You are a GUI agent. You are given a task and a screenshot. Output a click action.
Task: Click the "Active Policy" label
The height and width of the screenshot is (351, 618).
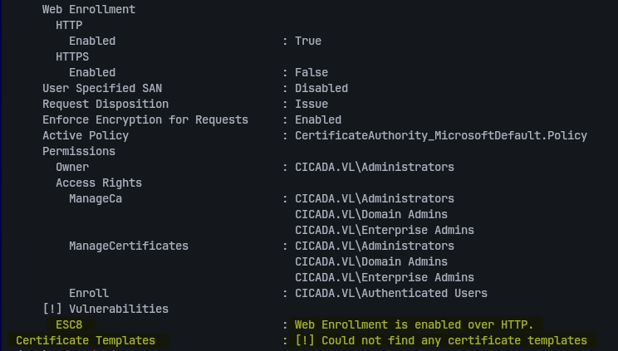pyautogui.click(x=86, y=135)
